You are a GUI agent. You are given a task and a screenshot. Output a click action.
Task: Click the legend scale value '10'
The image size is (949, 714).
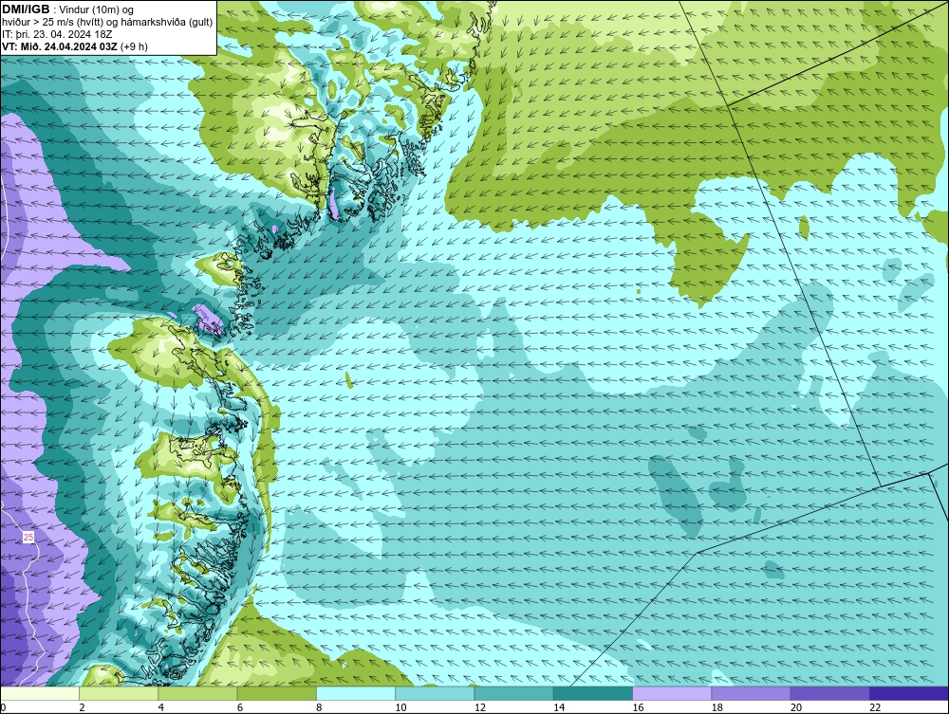[400, 707]
